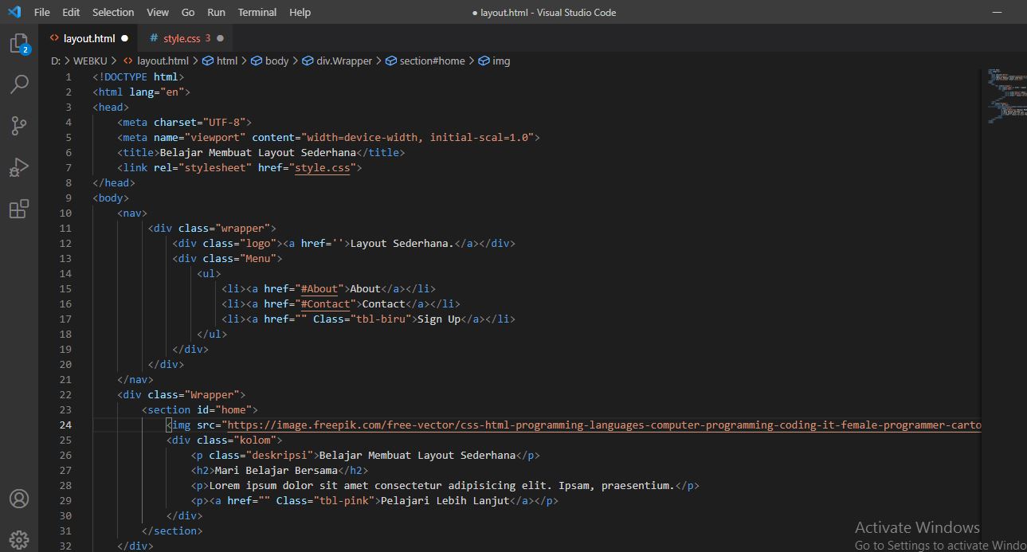Open the Accounts icon above settings
1027x552 pixels.
pyautogui.click(x=19, y=499)
